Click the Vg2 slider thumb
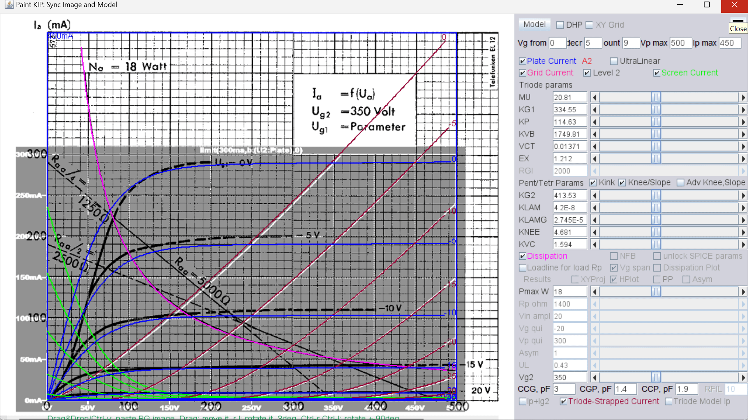Image resolution: width=748 pixels, height=420 pixels. click(656, 377)
